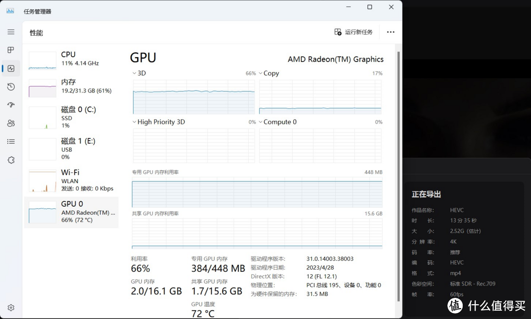Open the Startup apps icon
The width and height of the screenshot is (531, 319).
click(x=11, y=105)
